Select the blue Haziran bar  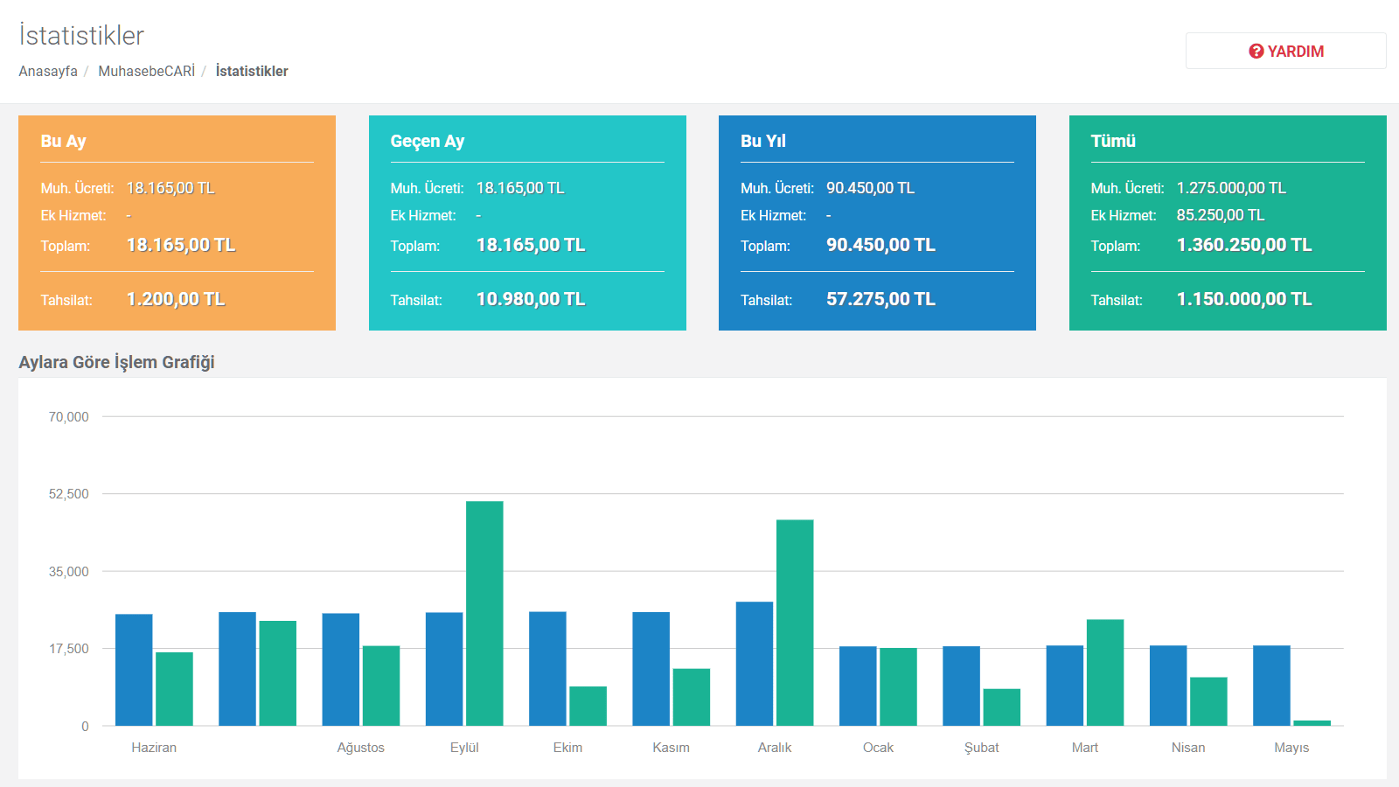click(x=134, y=669)
